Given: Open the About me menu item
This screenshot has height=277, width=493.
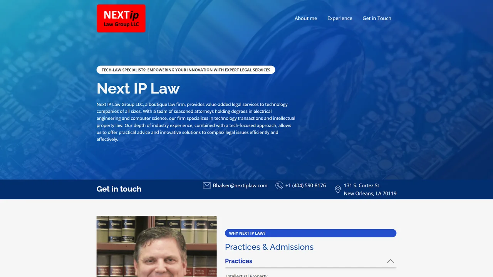Looking at the screenshot, I should [306, 18].
